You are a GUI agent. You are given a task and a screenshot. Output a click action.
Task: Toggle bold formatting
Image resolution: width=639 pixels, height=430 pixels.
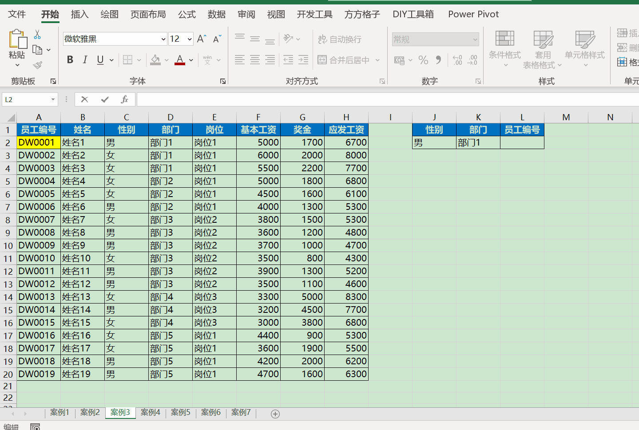[x=70, y=60]
